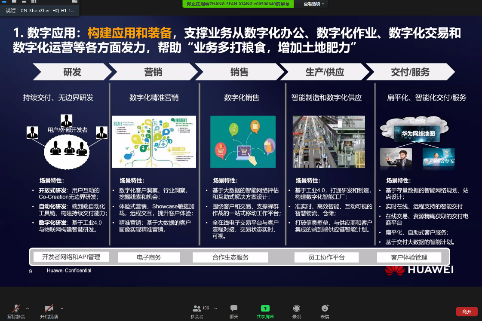Screen dimensions: 482x321
Task: Leave the meeting with 离开 button
Action: point(467,312)
